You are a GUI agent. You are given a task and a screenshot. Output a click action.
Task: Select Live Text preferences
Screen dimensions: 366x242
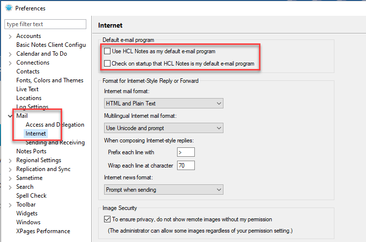coord(27,89)
